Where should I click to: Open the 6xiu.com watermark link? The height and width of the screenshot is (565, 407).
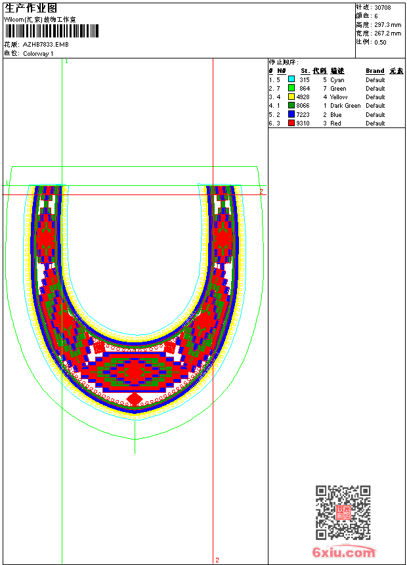click(x=343, y=552)
